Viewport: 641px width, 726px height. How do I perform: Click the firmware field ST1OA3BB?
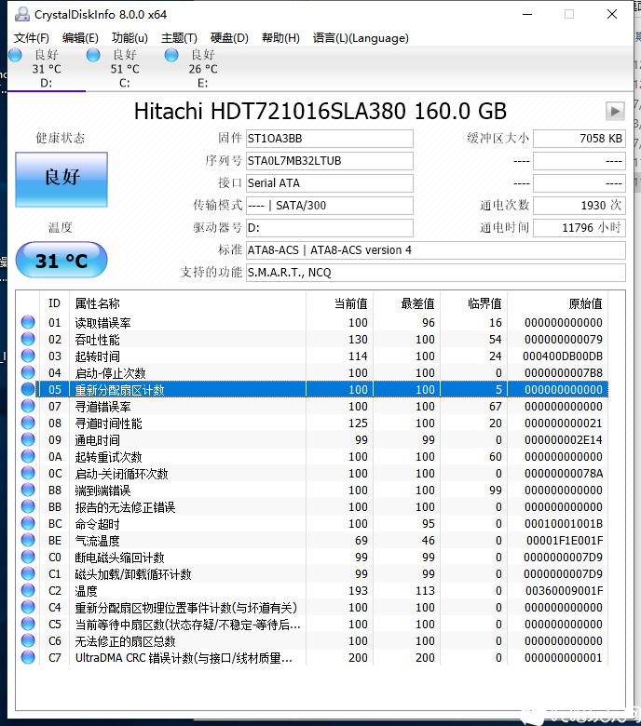pos(330,139)
